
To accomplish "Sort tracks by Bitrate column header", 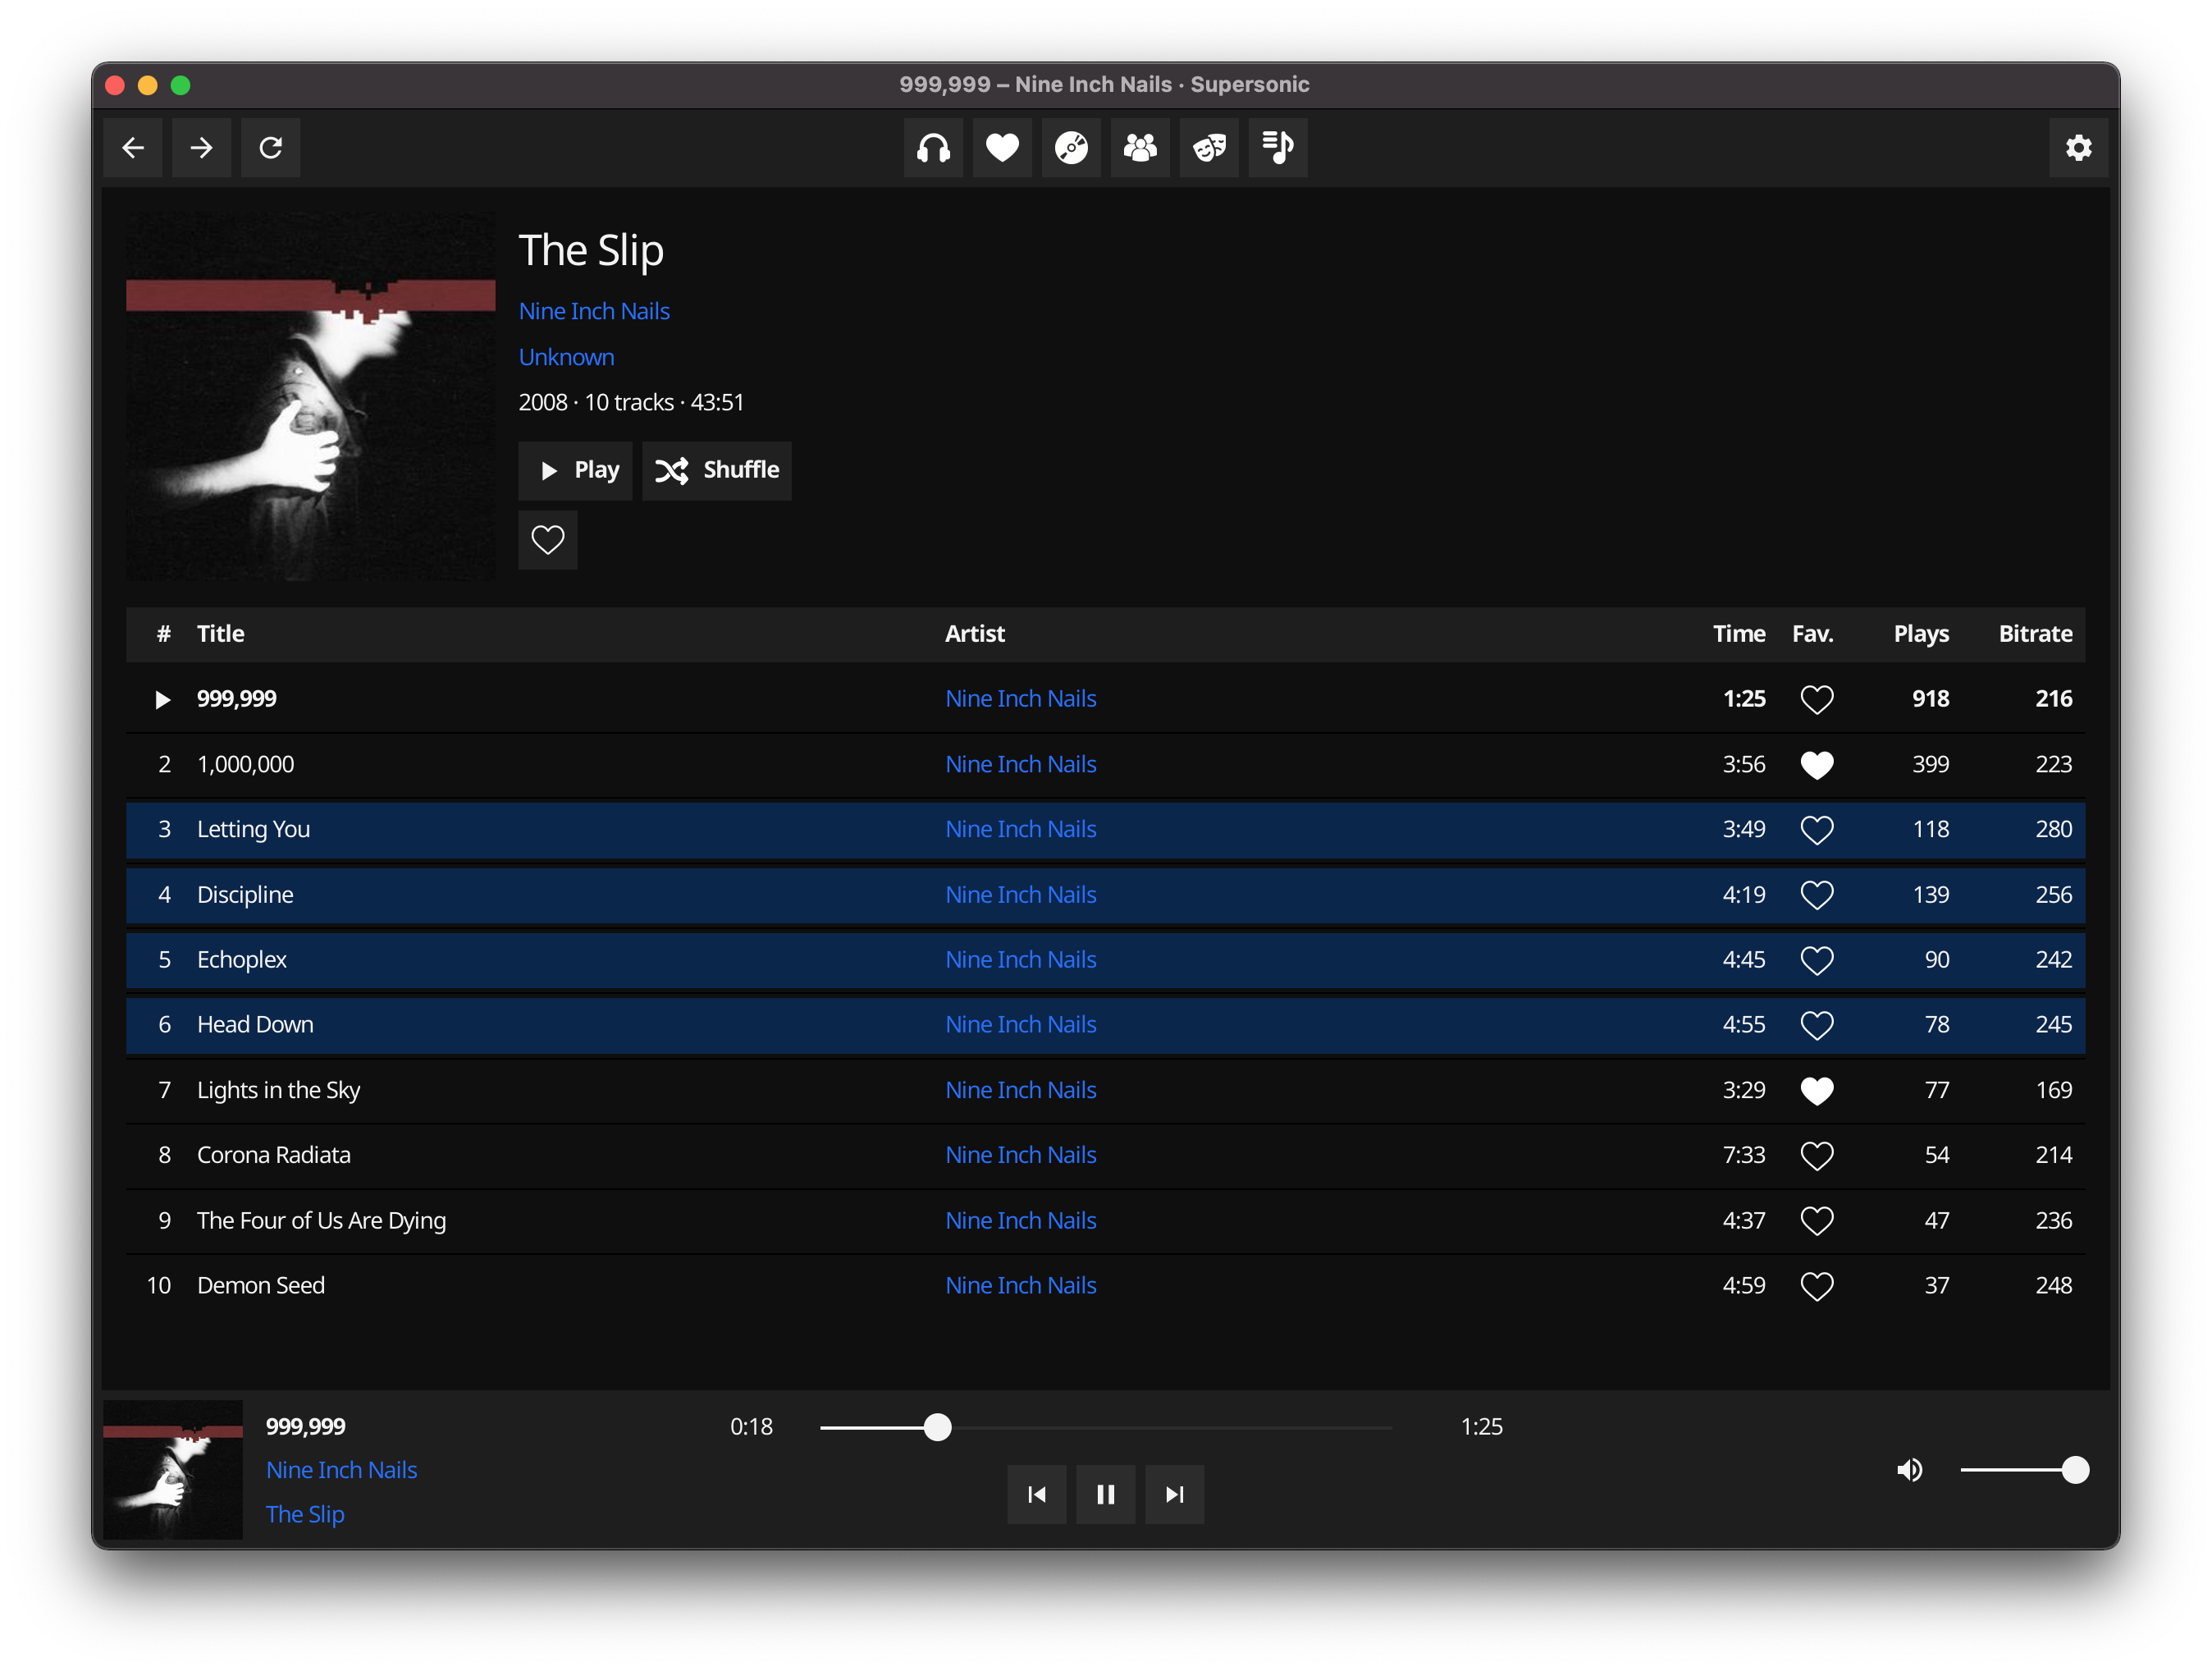I will [2035, 634].
